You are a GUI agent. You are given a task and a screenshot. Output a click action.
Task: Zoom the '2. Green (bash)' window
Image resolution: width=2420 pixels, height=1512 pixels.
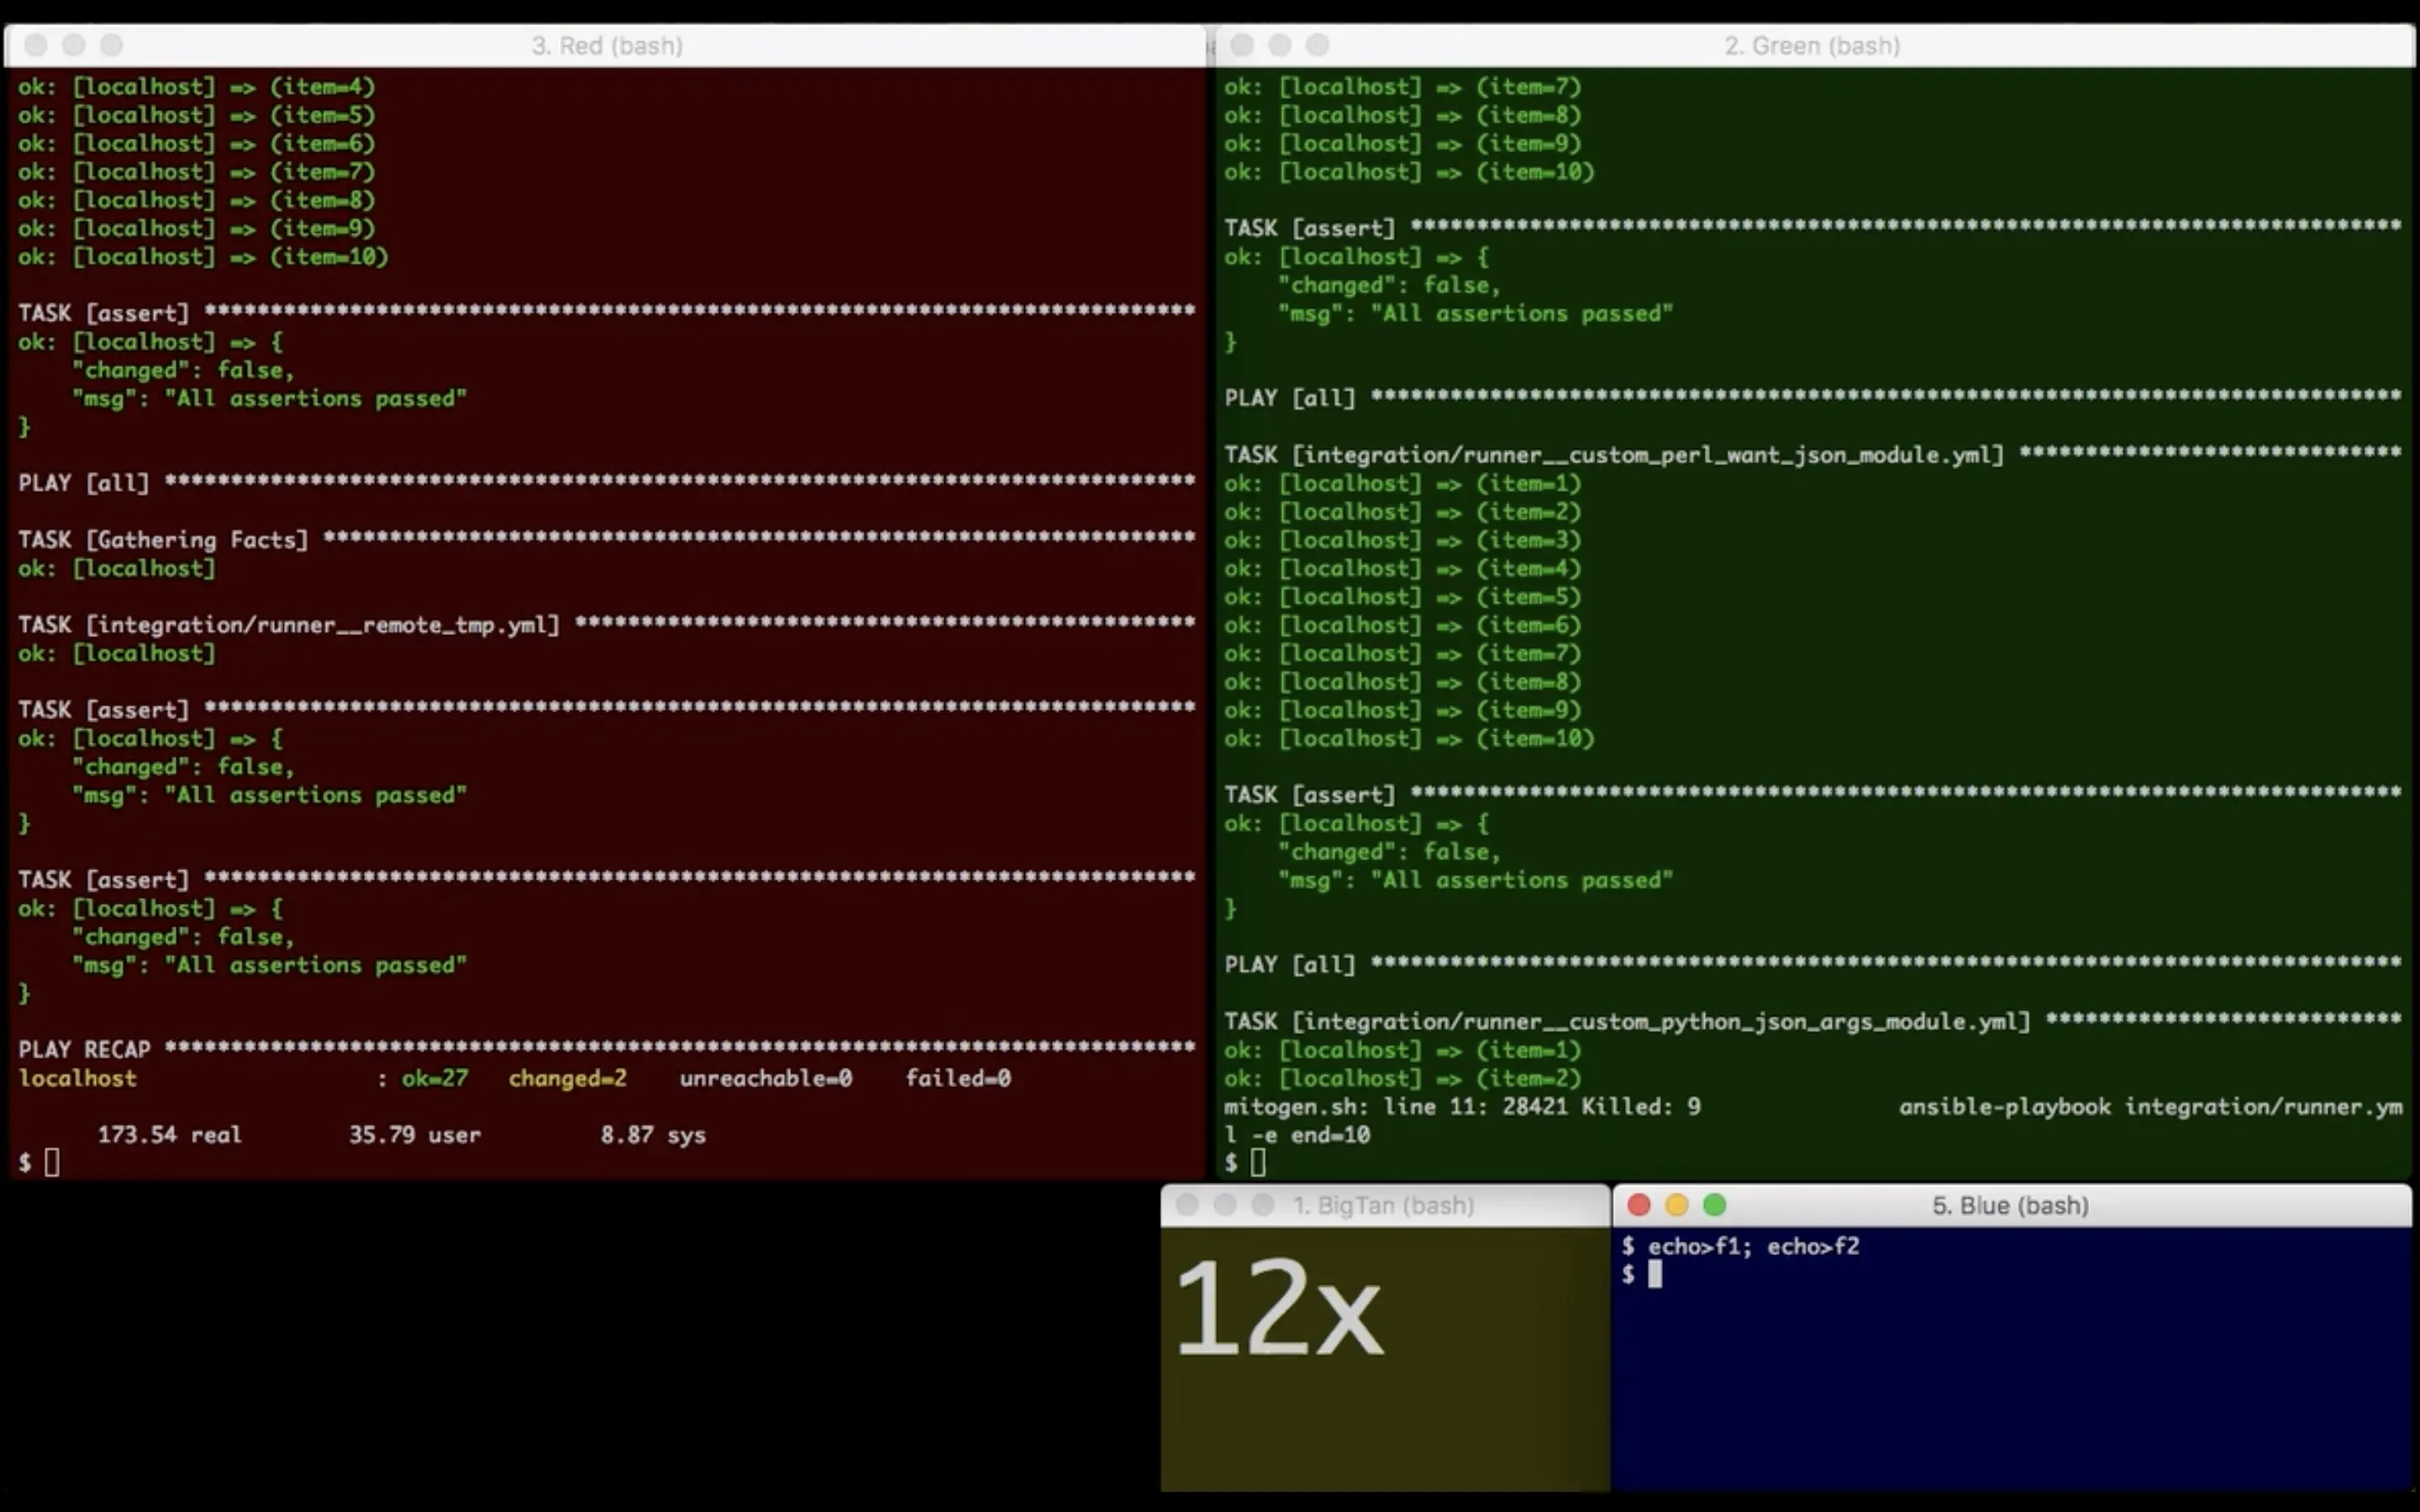tap(1318, 45)
